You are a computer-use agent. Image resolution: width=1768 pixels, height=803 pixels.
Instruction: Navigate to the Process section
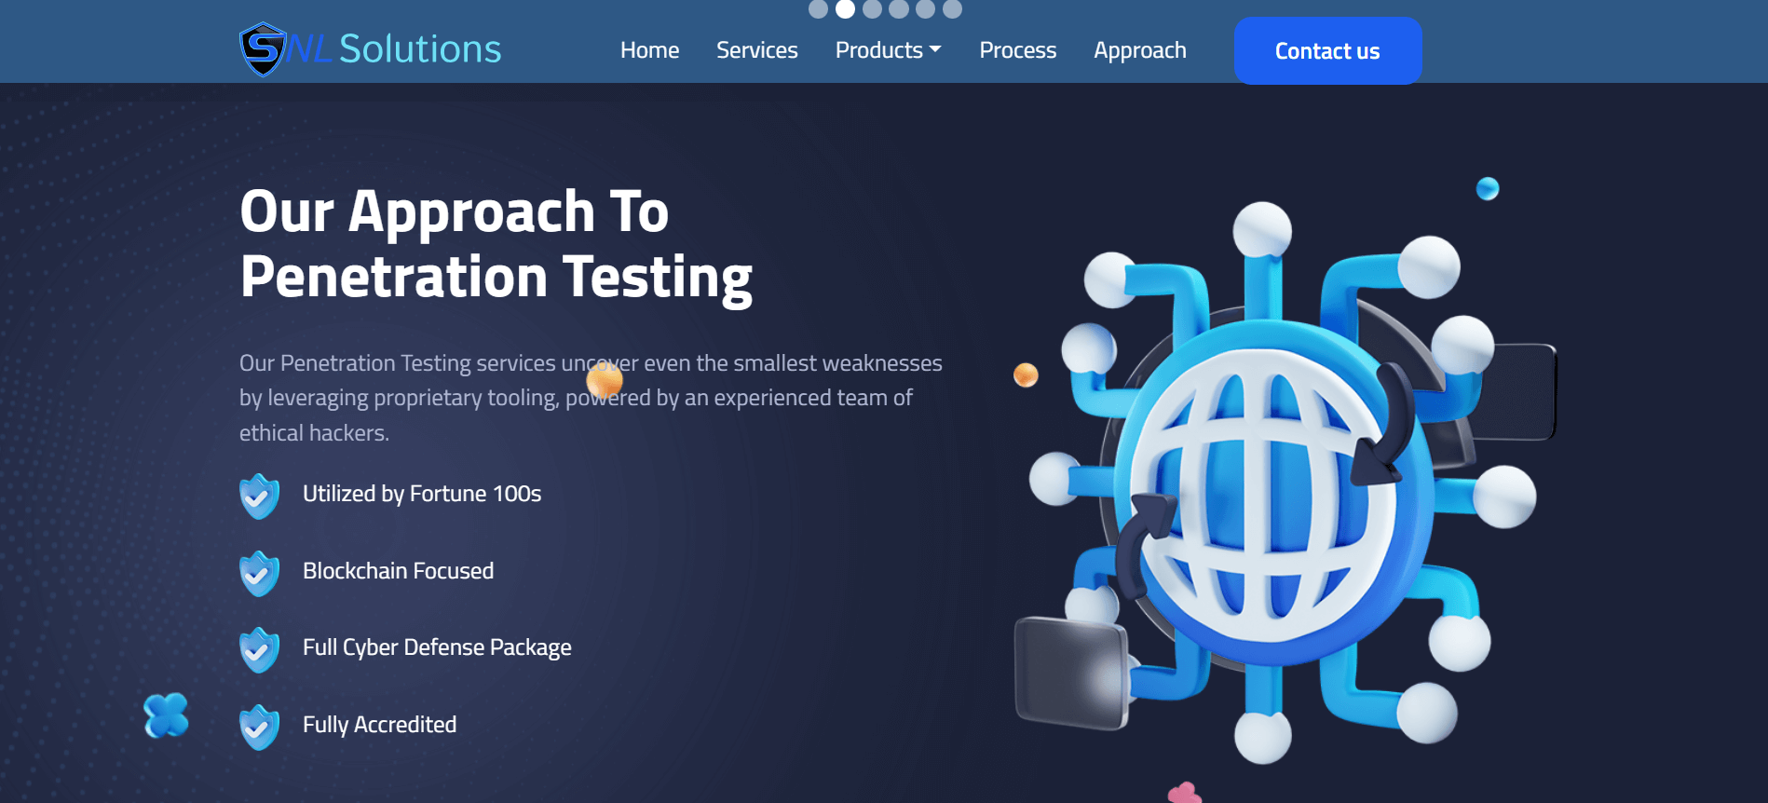[x=1017, y=50]
